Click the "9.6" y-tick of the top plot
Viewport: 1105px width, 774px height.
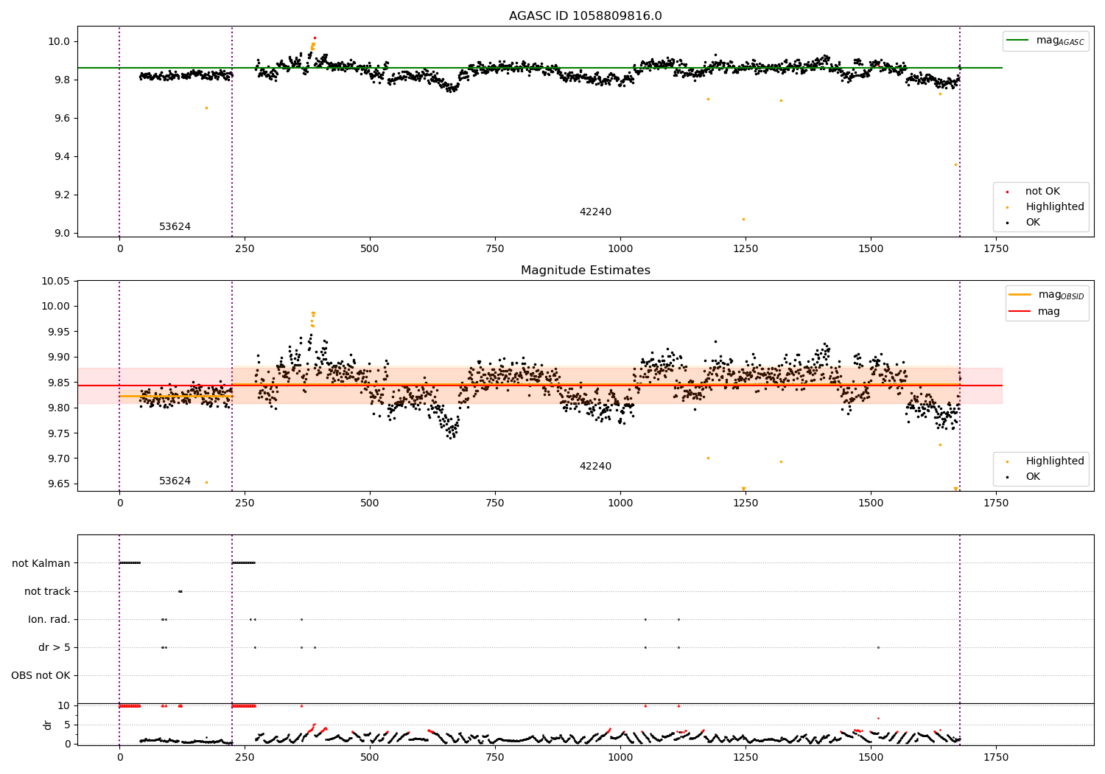point(62,118)
